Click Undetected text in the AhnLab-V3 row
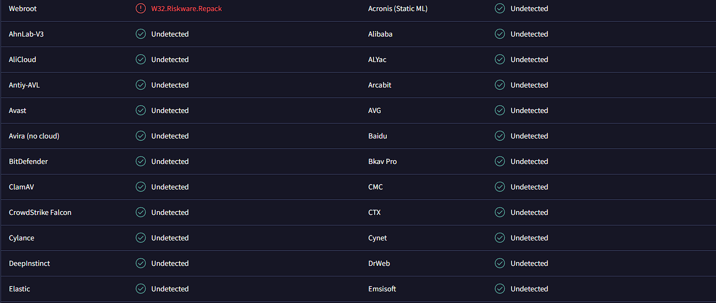Screen dimensions: 716x303 (170, 34)
